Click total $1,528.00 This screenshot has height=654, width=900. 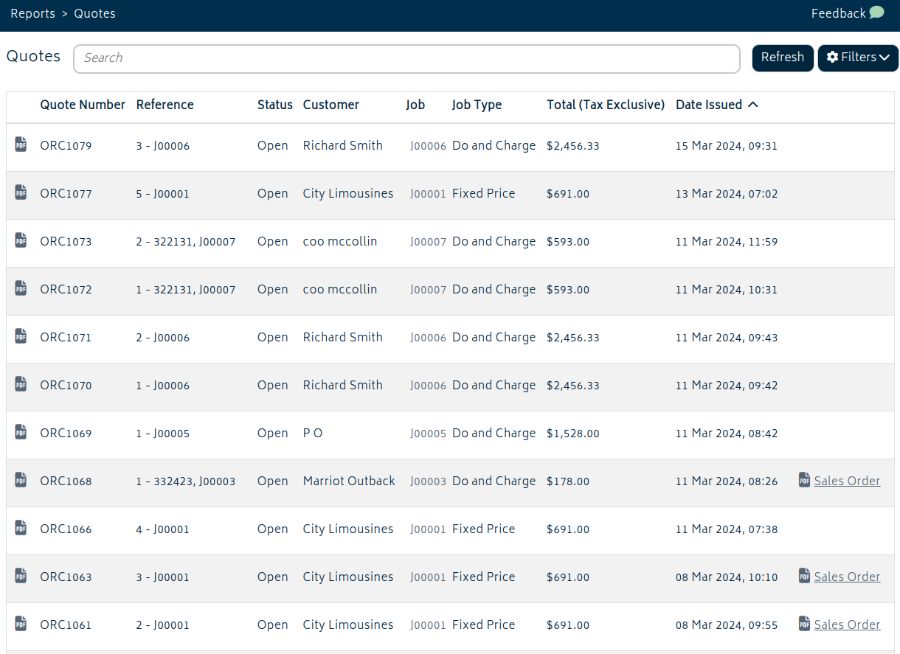(x=573, y=434)
